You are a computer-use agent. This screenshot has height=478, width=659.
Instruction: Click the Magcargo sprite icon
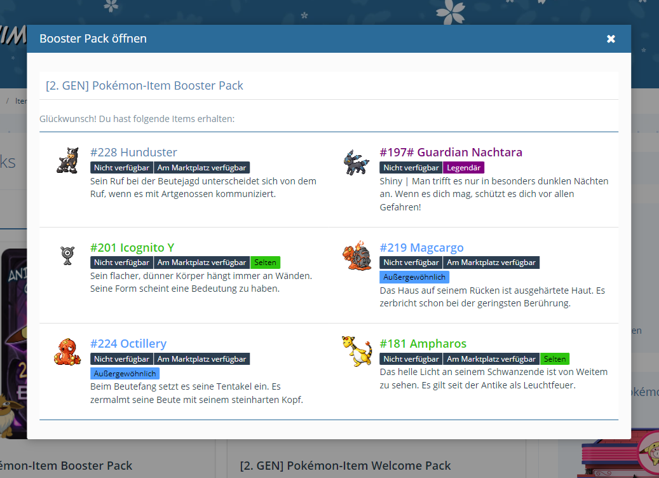[357, 256]
